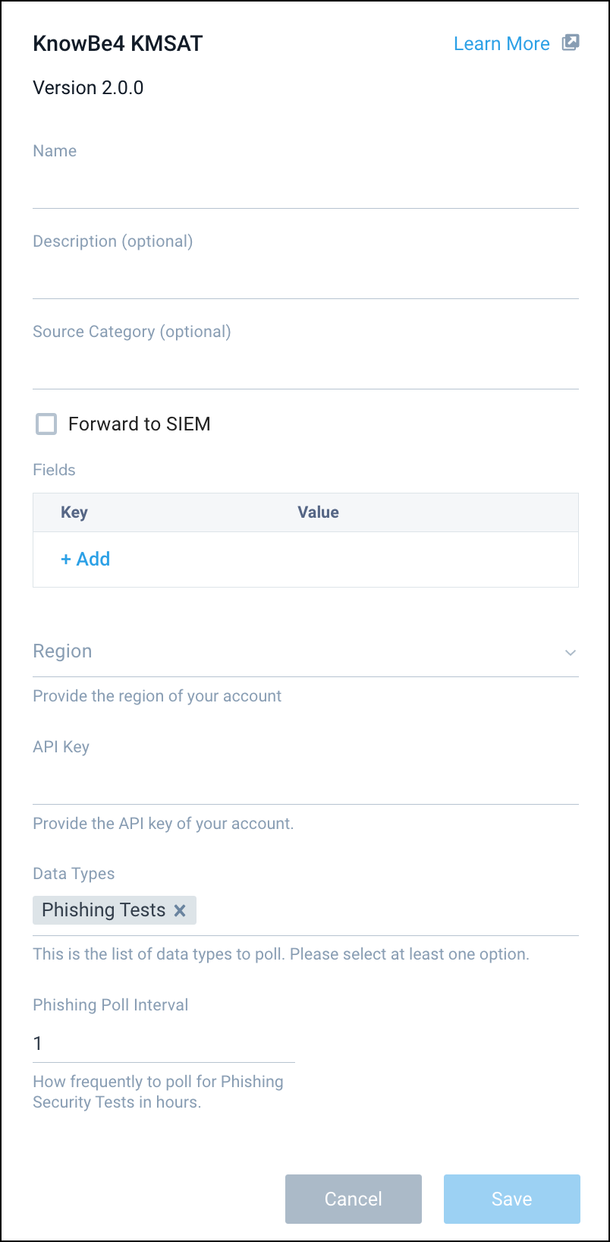
Task: Edit the Phishing Poll Interval value
Action: [x=163, y=1044]
